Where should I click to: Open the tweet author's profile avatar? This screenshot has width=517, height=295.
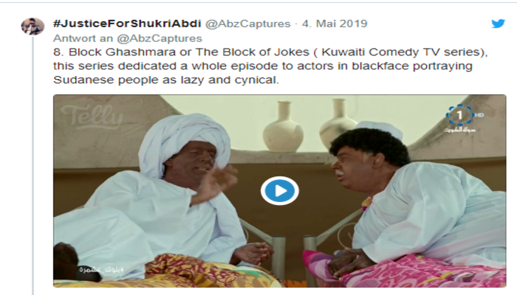coord(32,27)
